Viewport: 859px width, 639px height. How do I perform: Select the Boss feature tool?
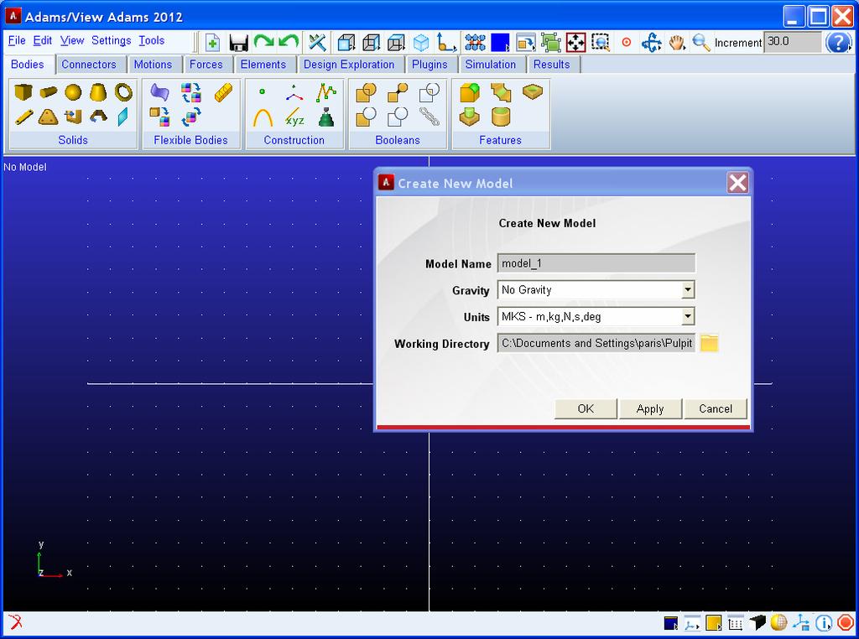pos(470,117)
